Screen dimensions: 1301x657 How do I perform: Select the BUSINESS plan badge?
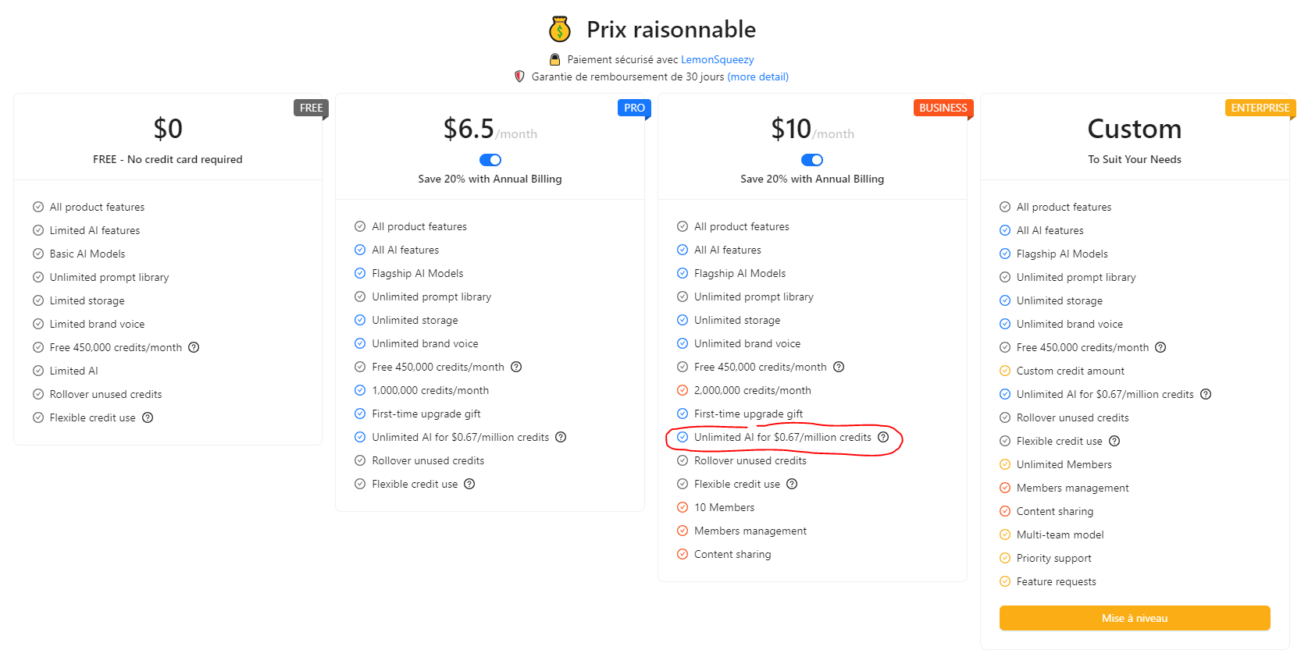pyautogui.click(x=943, y=108)
